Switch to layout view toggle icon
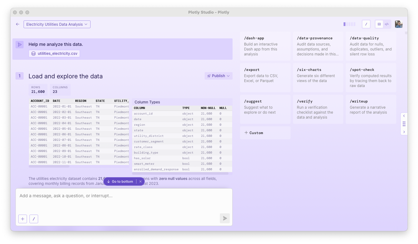The width and height of the screenshot is (418, 244). [379, 24]
